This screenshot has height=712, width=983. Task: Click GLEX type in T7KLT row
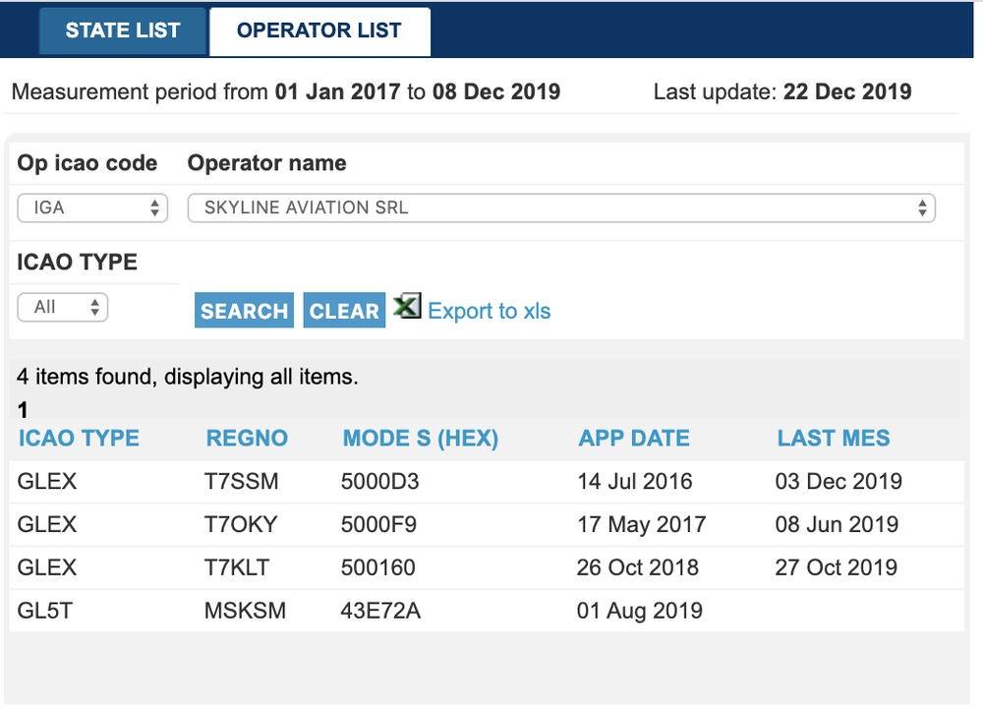(47, 567)
